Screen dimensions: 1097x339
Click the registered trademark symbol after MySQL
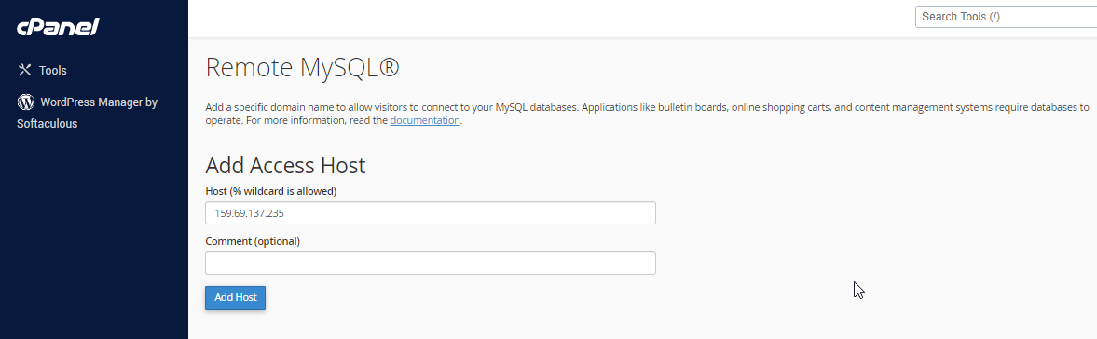(389, 68)
